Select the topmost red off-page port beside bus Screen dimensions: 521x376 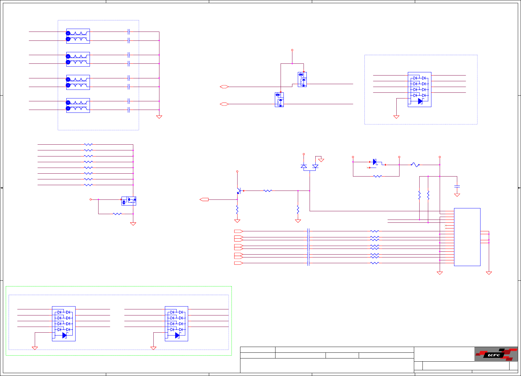tap(238, 231)
